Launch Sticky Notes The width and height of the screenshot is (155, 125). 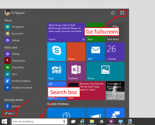point(23,67)
